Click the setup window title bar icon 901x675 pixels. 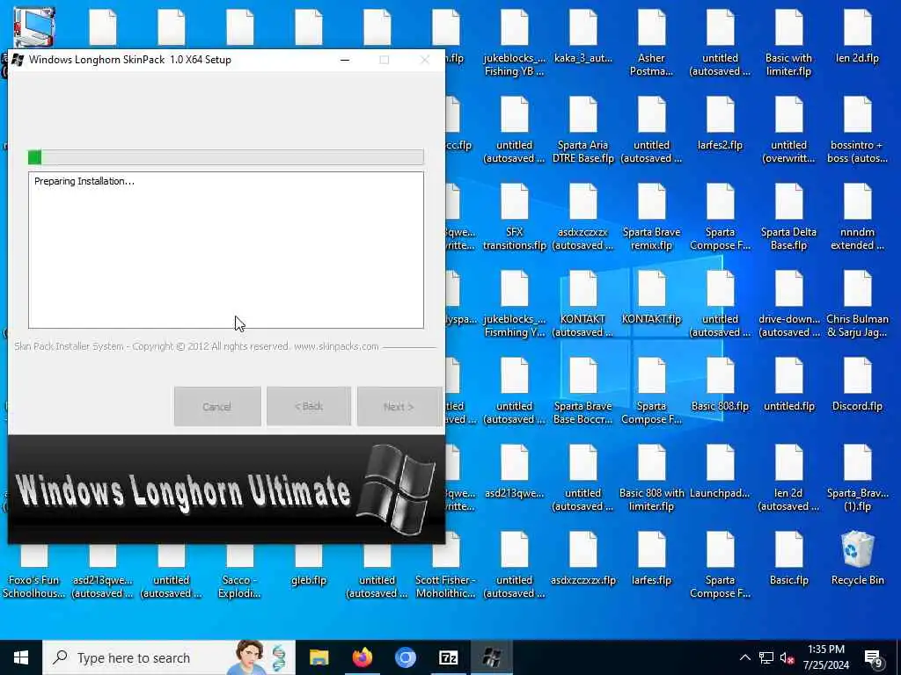pos(18,60)
